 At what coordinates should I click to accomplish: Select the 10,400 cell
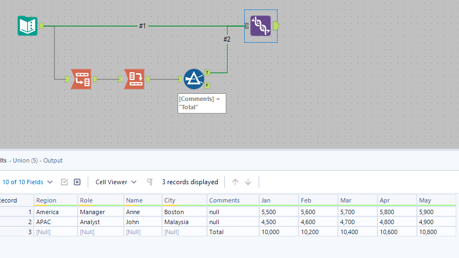pyautogui.click(x=357, y=232)
